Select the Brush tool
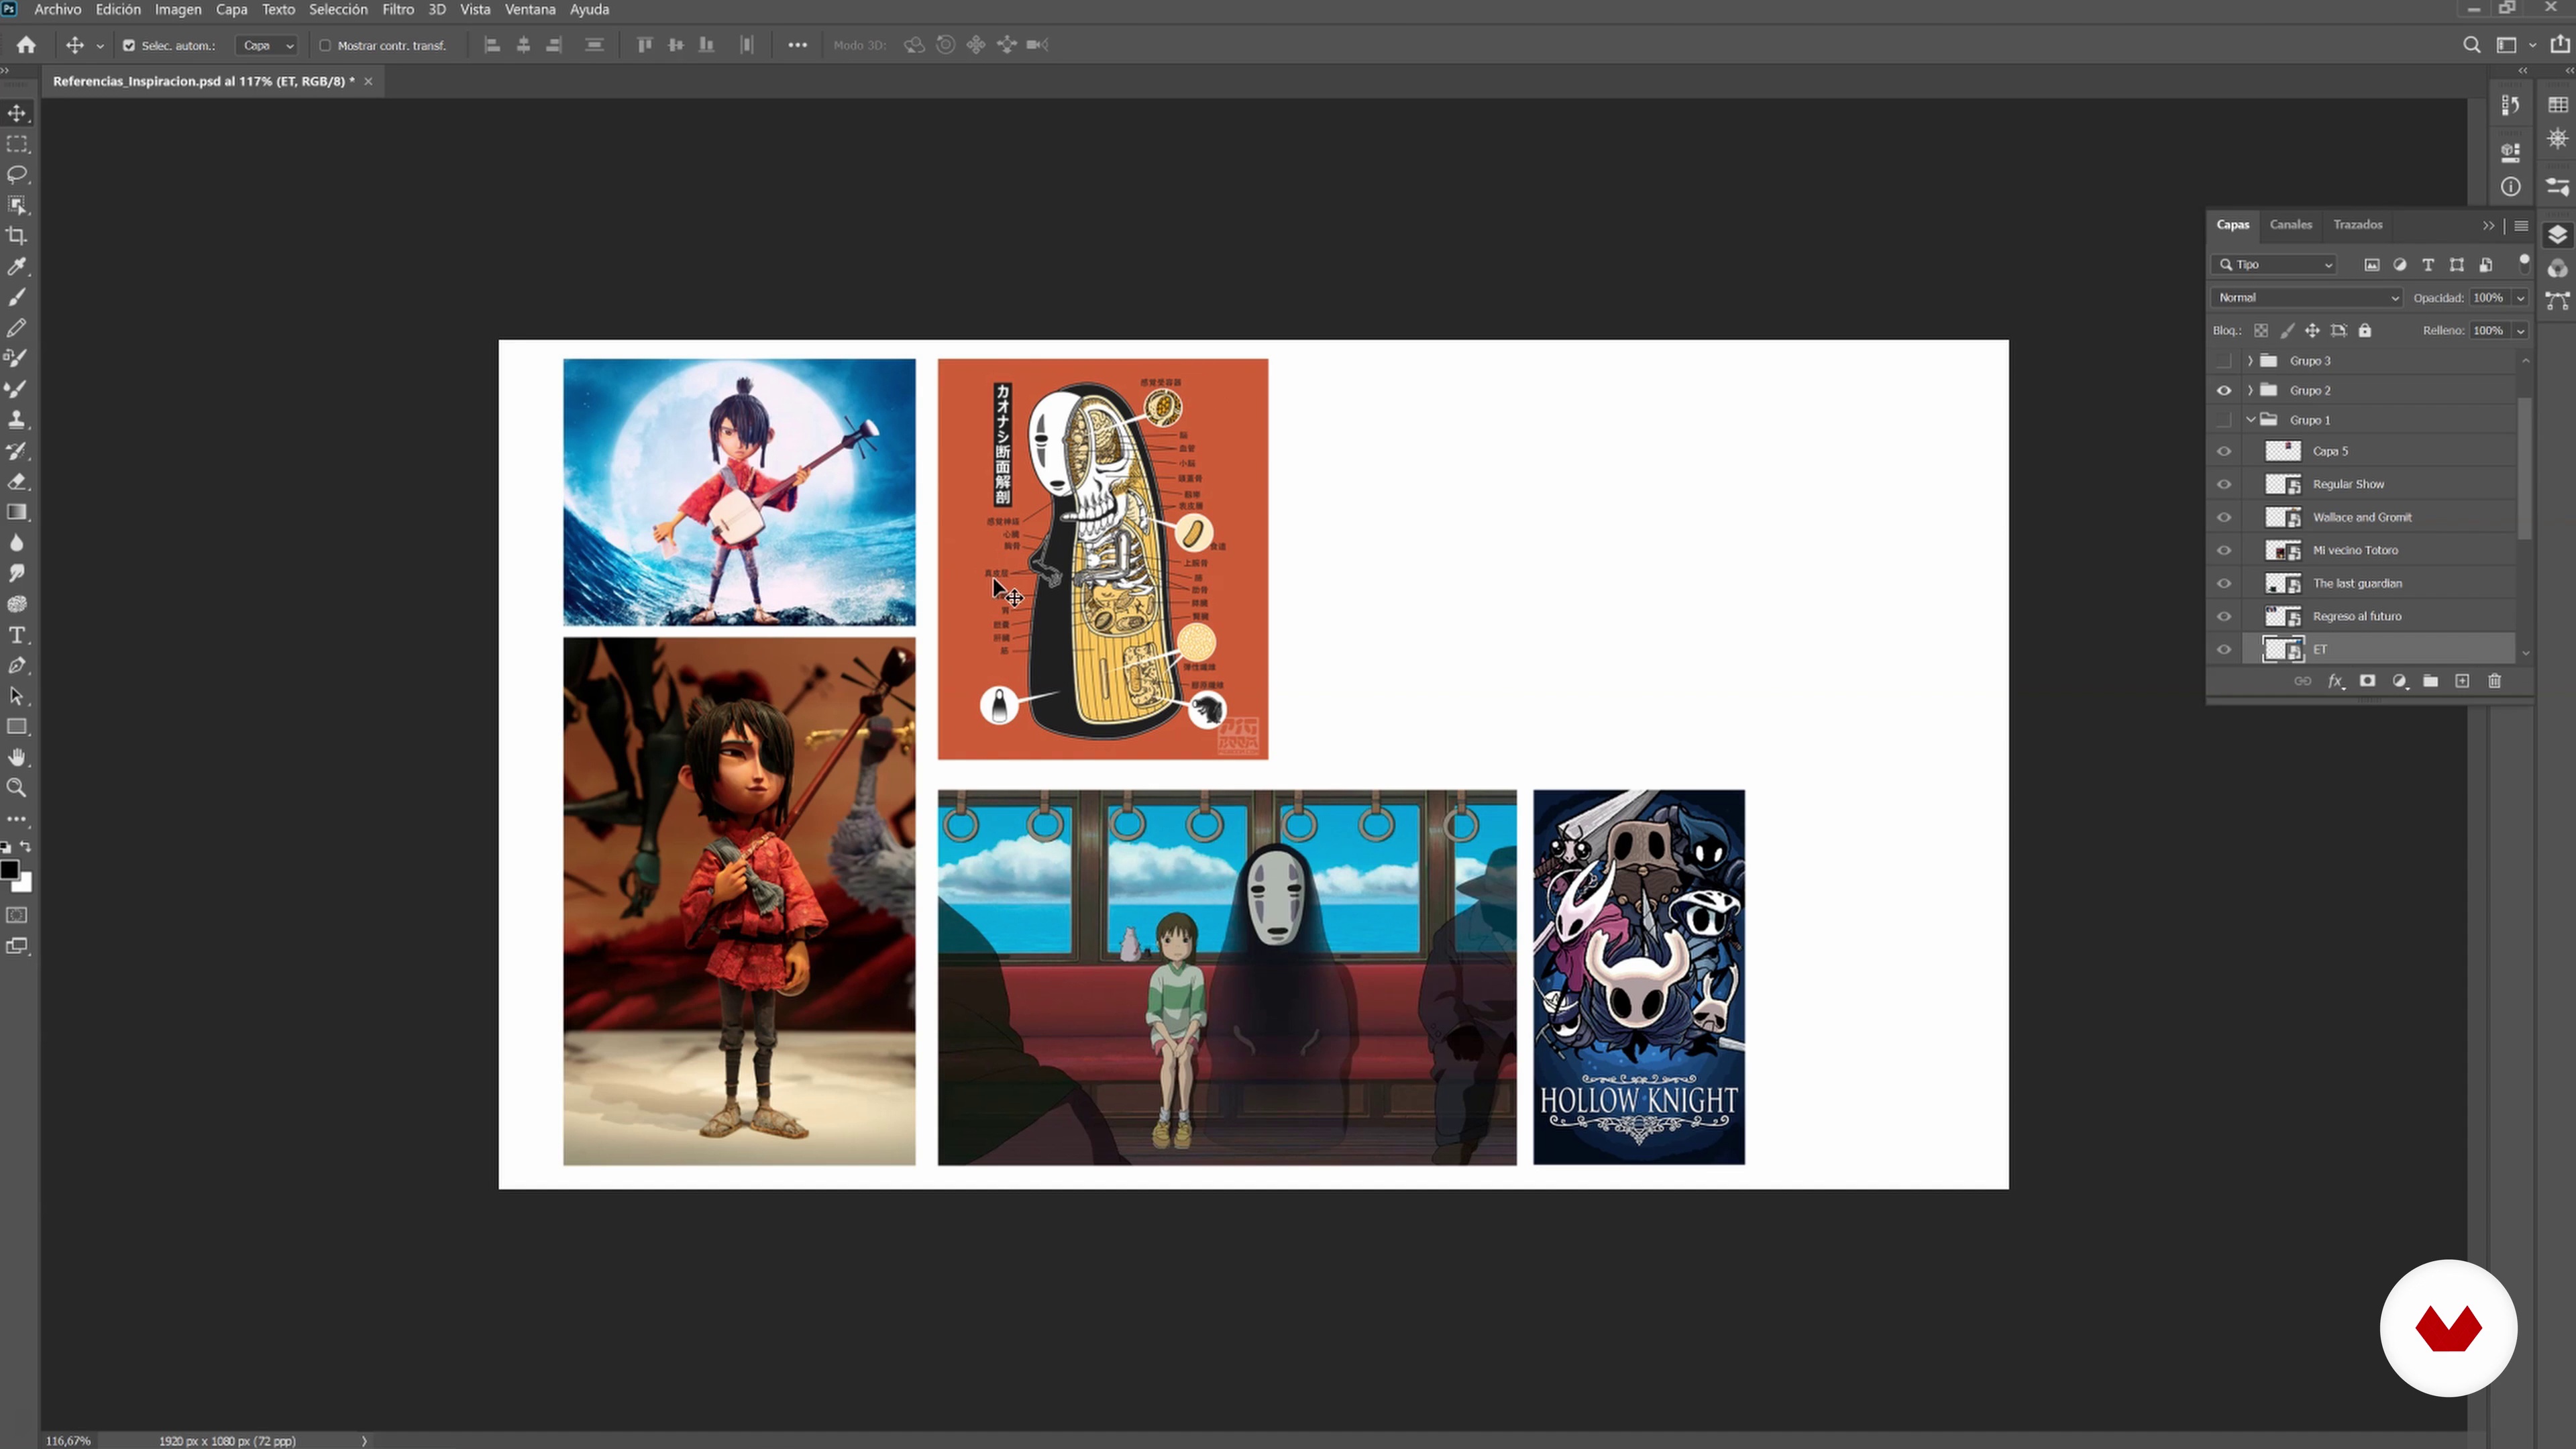 pos(17,297)
